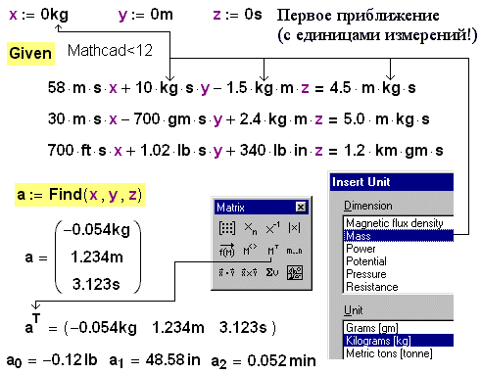Select the dot product x·y icon
This screenshot has height=374, width=481.
point(227,272)
